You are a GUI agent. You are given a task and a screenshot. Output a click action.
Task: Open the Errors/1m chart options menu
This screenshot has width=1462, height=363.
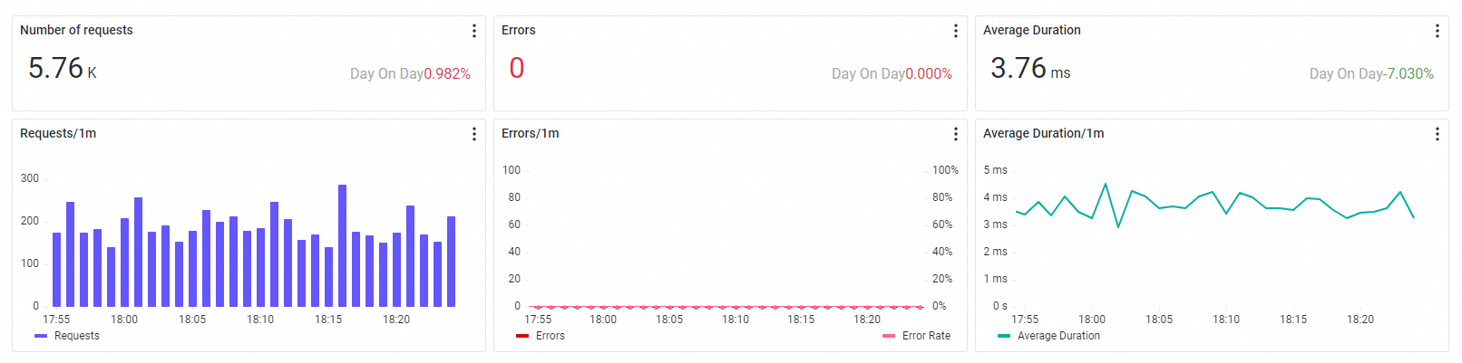point(955,134)
